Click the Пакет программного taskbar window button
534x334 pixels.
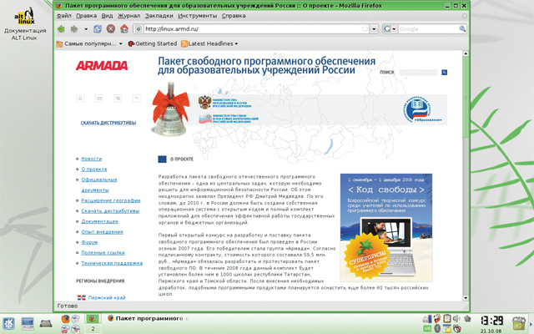coord(147,318)
